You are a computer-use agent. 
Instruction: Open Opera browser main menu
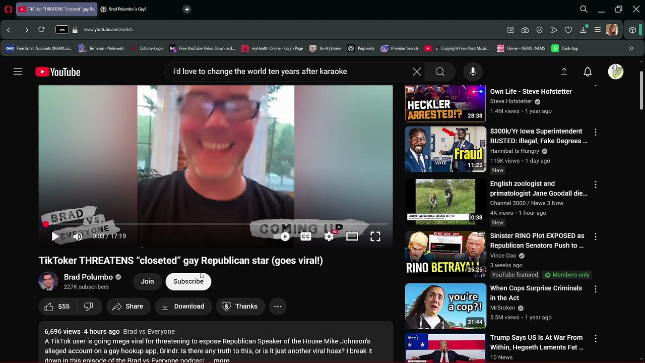pyautogui.click(x=8, y=9)
